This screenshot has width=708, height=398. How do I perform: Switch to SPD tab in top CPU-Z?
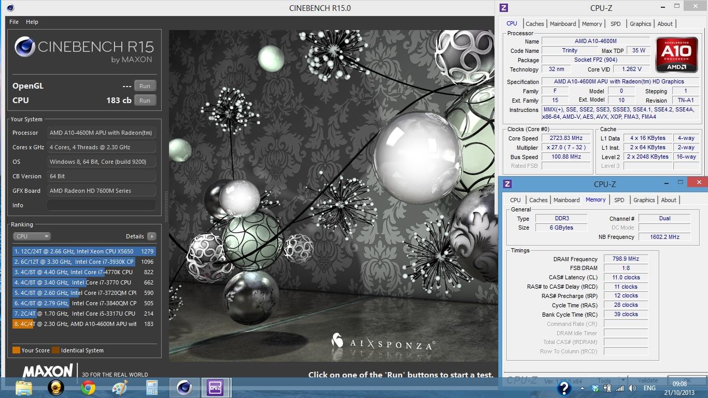click(x=616, y=24)
